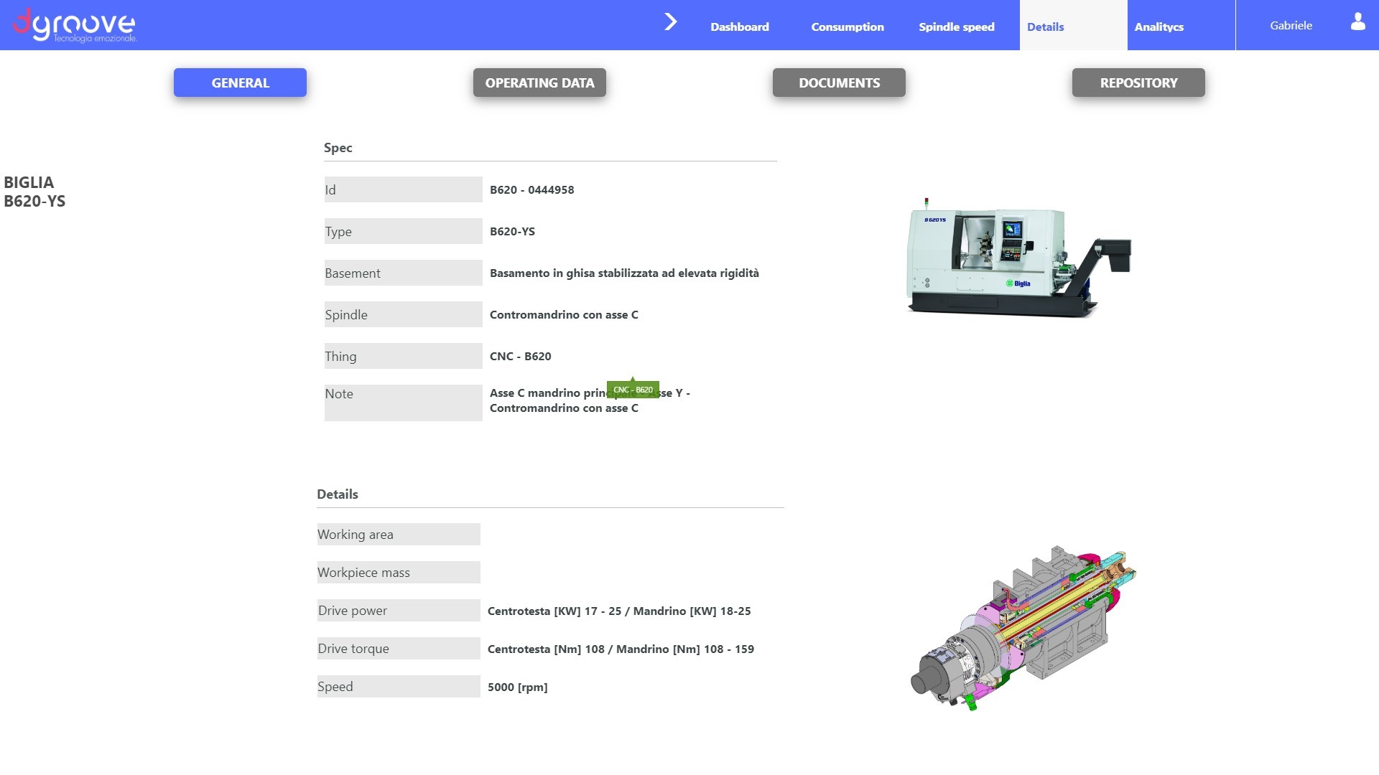This screenshot has width=1379, height=775.
Task: Open the REPOSITORY section
Action: pyautogui.click(x=1138, y=83)
